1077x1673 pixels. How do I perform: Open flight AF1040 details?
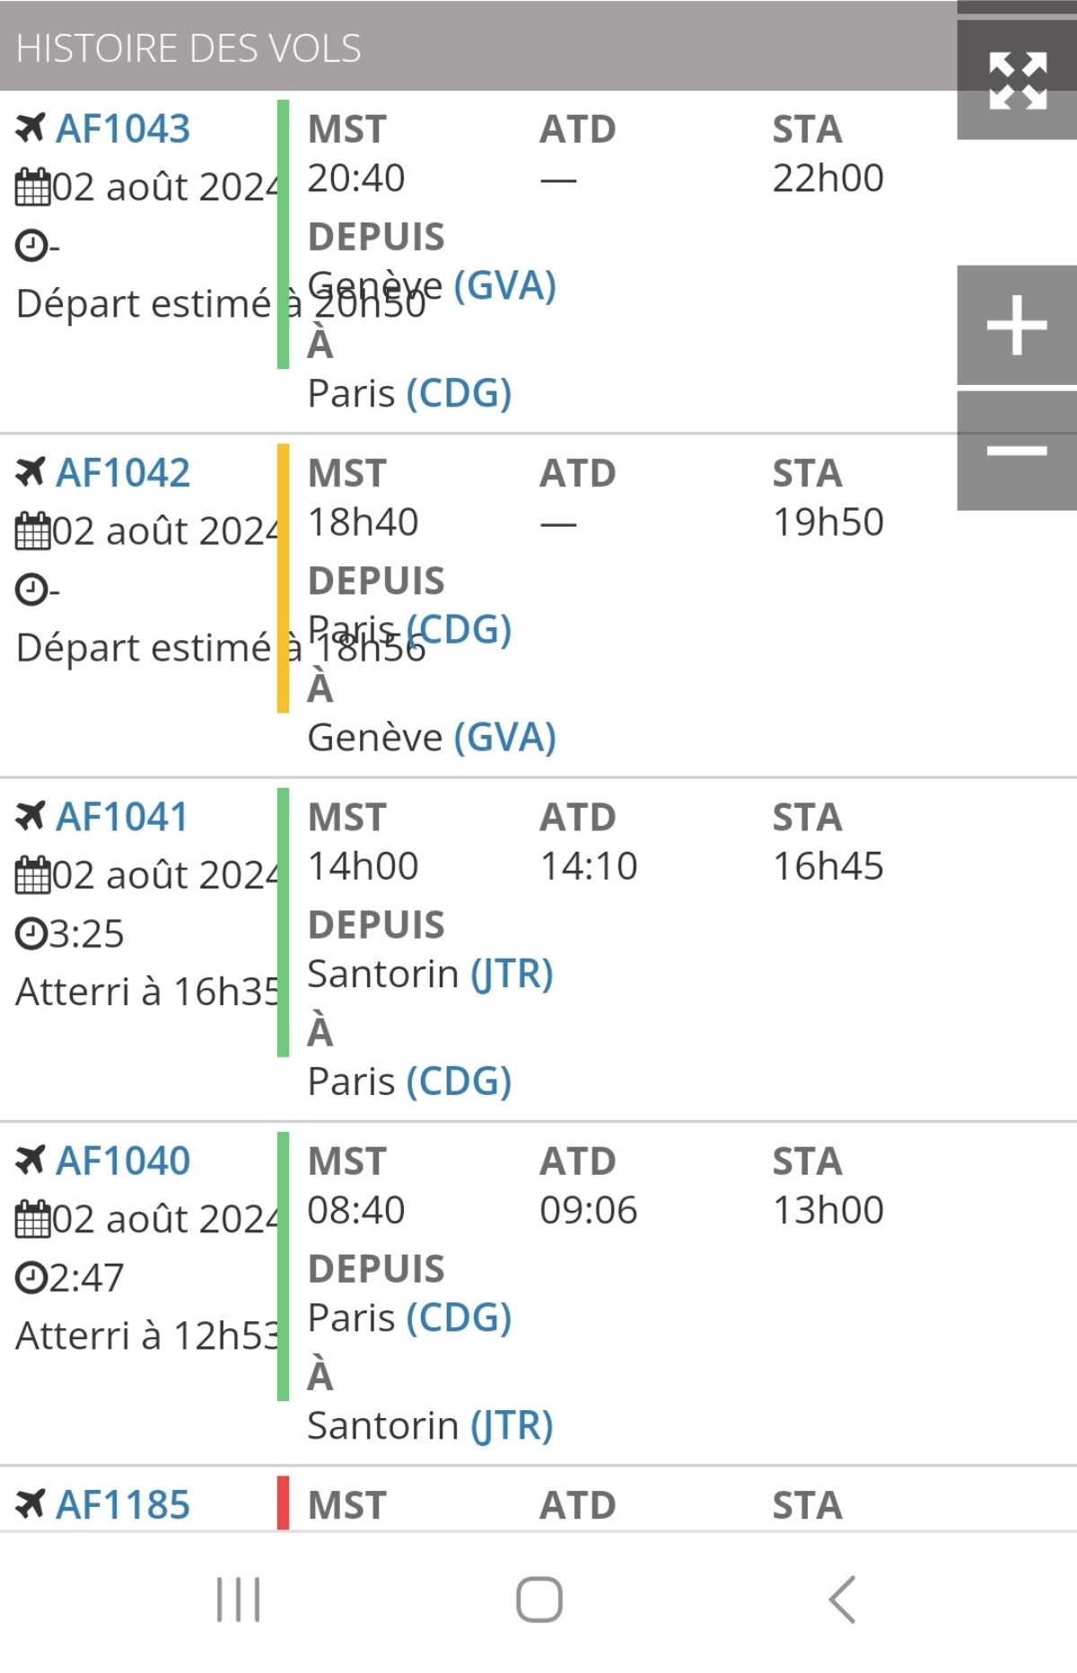point(123,1161)
